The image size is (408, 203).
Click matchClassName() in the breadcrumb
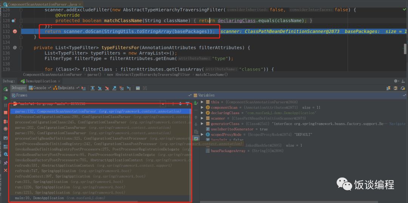(x=212, y=74)
